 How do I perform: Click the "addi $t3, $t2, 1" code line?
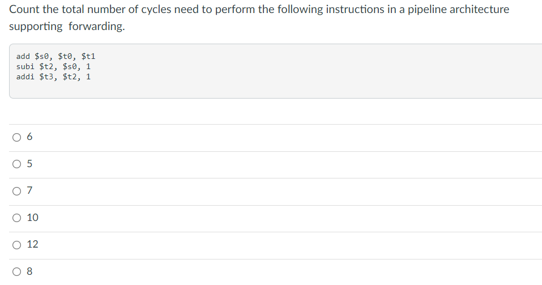pyautogui.click(x=53, y=77)
